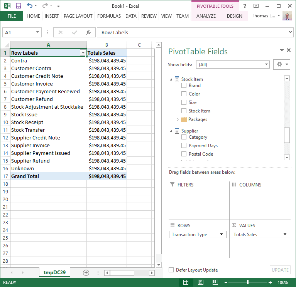The width and height of the screenshot is (296, 287).
Task: Open the ANALYZE ribbon tab
Action: tap(206, 16)
